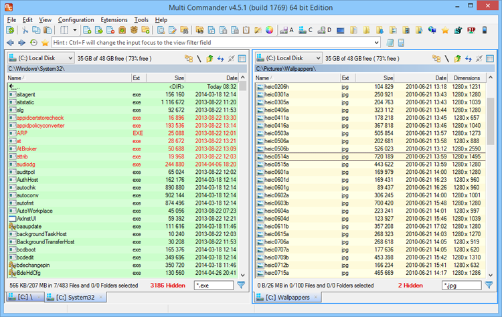
Task: Toggle the left panel's *.exe filter funnel
Action: point(242,285)
